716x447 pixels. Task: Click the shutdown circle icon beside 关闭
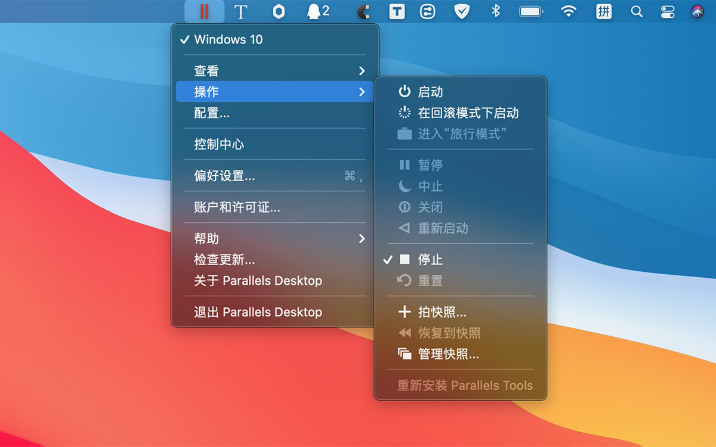(x=405, y=207)
